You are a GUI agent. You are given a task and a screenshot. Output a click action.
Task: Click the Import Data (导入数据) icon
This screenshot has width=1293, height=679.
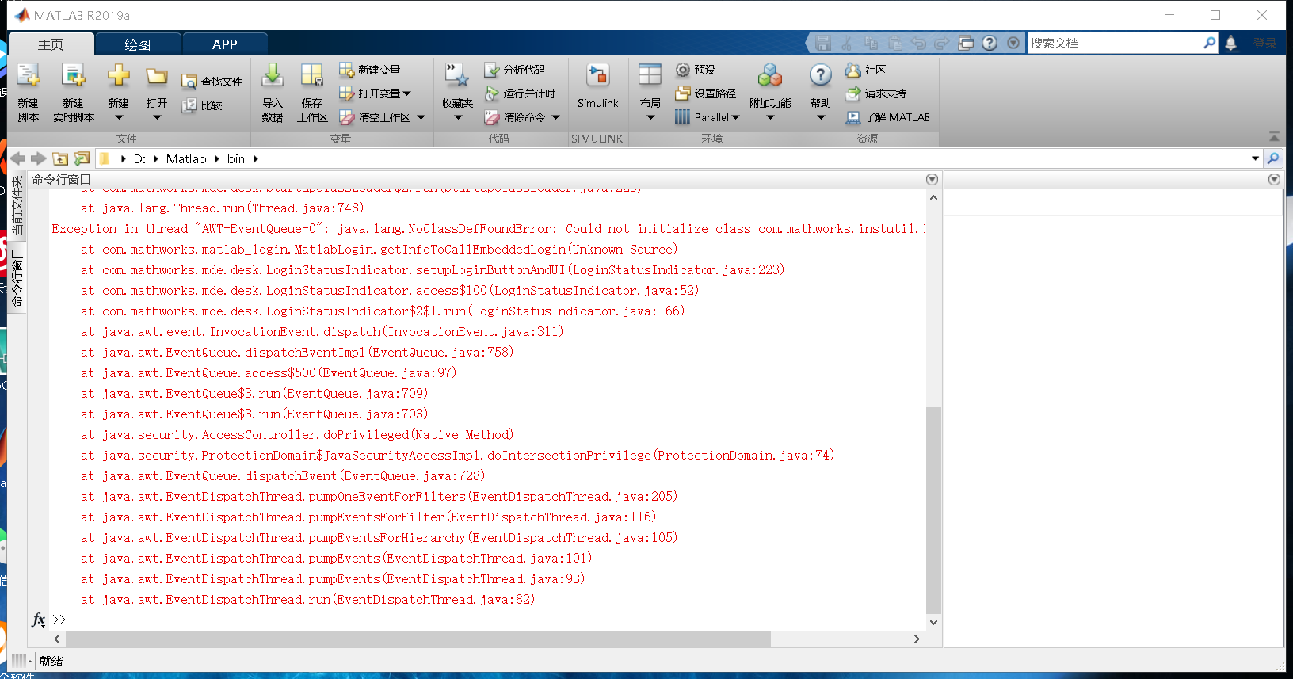tap(272, 77)
